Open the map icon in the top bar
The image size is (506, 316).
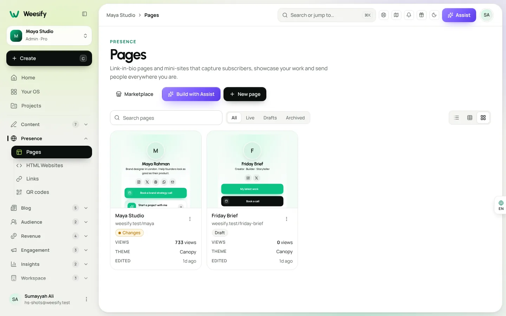tap(396, 15)
